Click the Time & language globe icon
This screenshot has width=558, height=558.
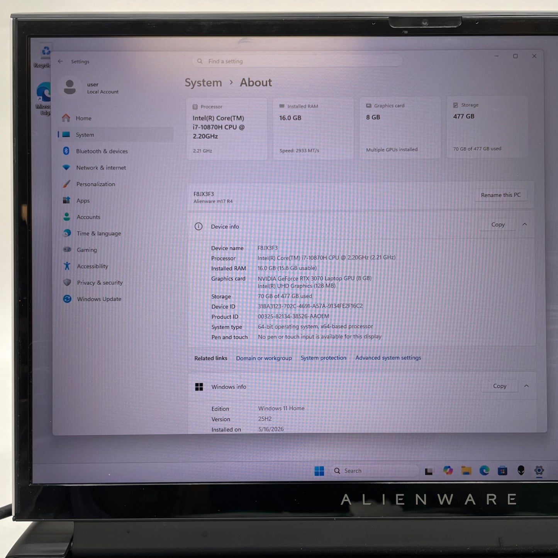point(67,233)
